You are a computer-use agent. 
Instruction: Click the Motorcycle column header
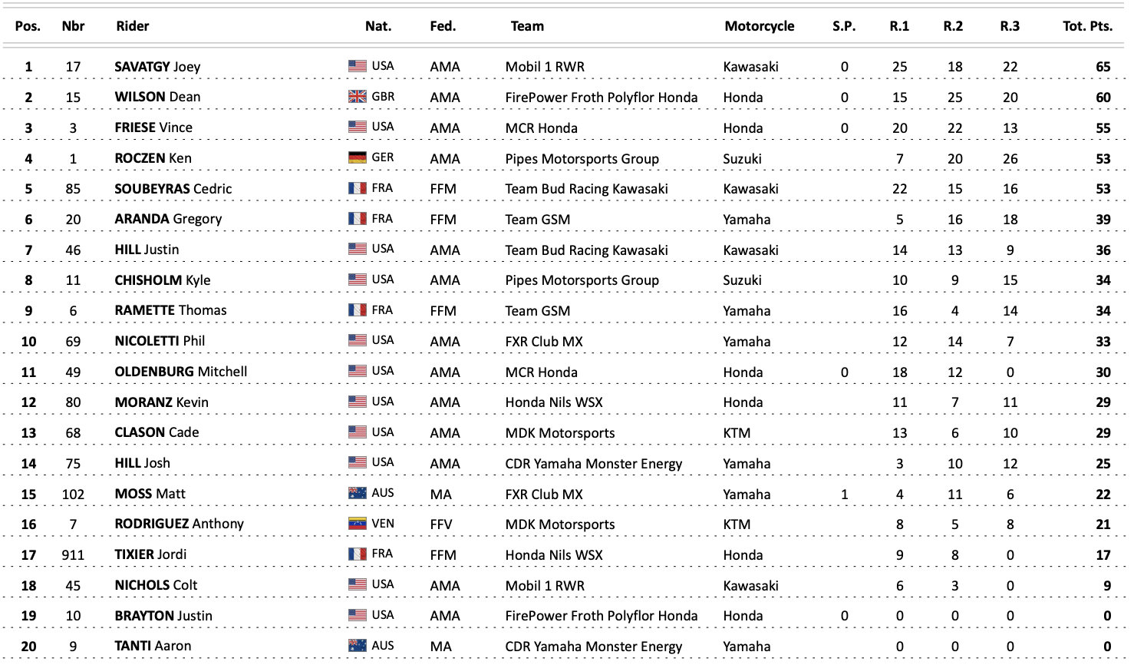coord(760,26)
